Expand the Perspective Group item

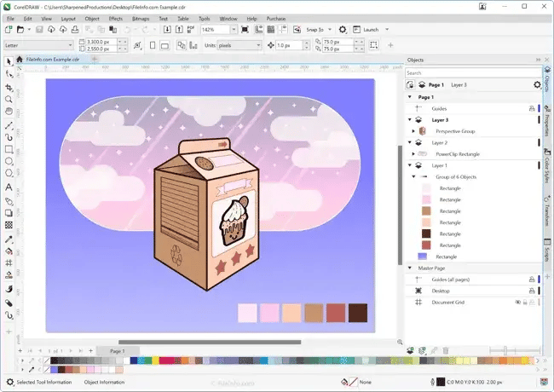pyautogui.click(x=413, y=131)
